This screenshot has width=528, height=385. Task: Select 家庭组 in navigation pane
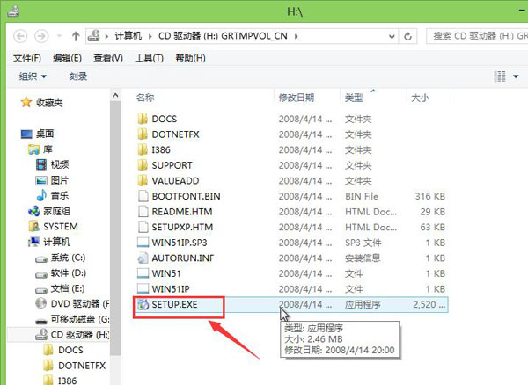pos(57,211)
